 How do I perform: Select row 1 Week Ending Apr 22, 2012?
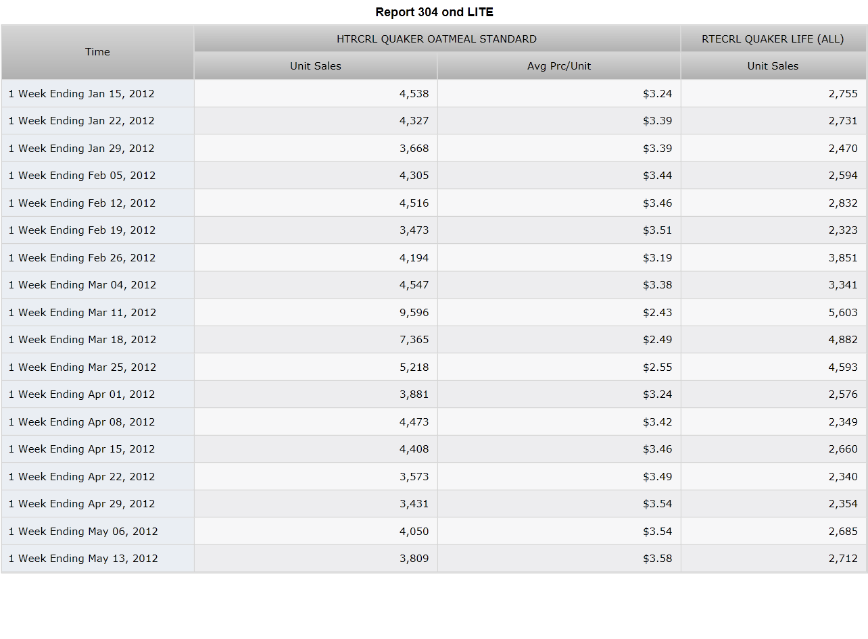[434, 477]
